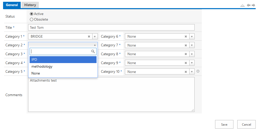Image resolution: width=259 pixels, height=134 pixels.
Task: Click the Cancel button
Action: point(246,124)
